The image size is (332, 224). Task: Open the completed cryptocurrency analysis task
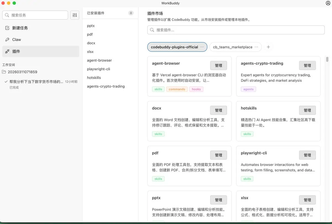[36, 82]
